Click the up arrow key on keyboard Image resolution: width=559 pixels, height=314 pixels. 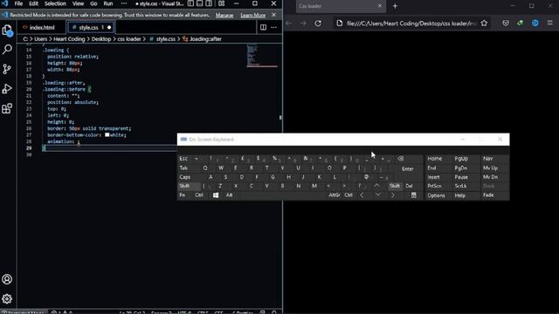tap(376, 186)
